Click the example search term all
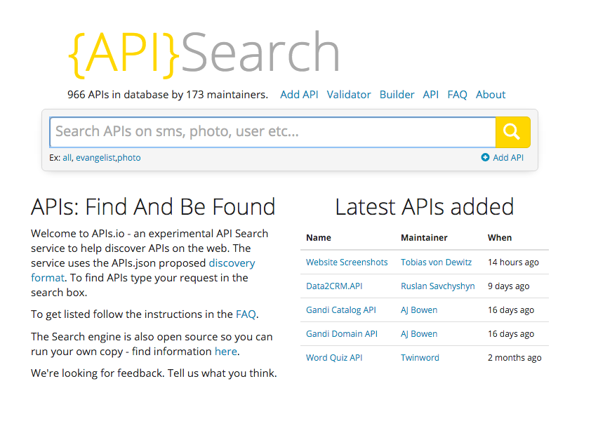591x426 pixels. (x=67, y=157)
